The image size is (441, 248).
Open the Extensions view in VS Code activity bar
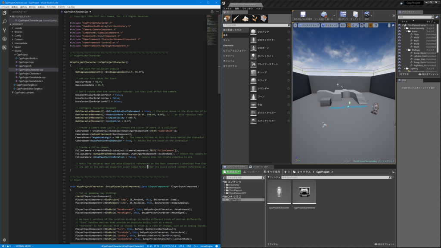[4, 47]
